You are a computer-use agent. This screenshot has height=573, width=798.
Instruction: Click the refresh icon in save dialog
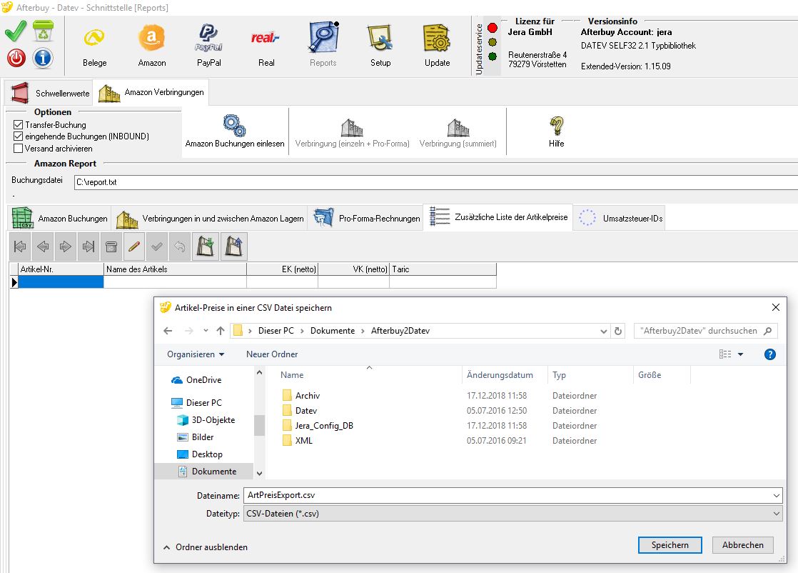[618, 331]
